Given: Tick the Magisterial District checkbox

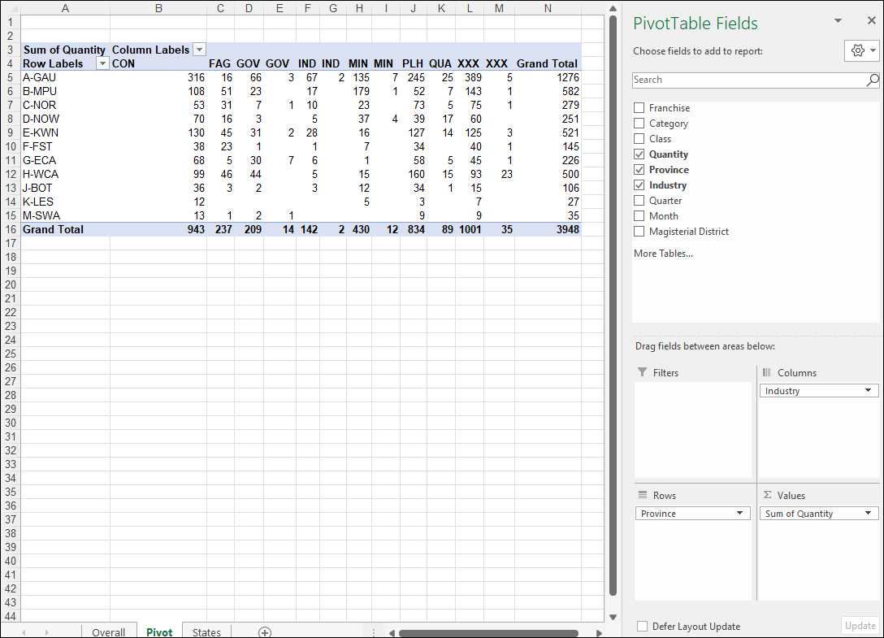Looking at the screenshot, I should [x=639, y=232].
